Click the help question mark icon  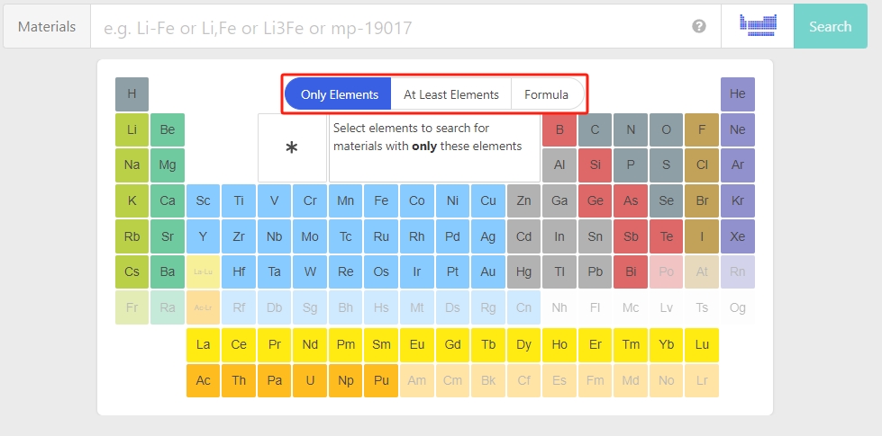click(699, 27)
